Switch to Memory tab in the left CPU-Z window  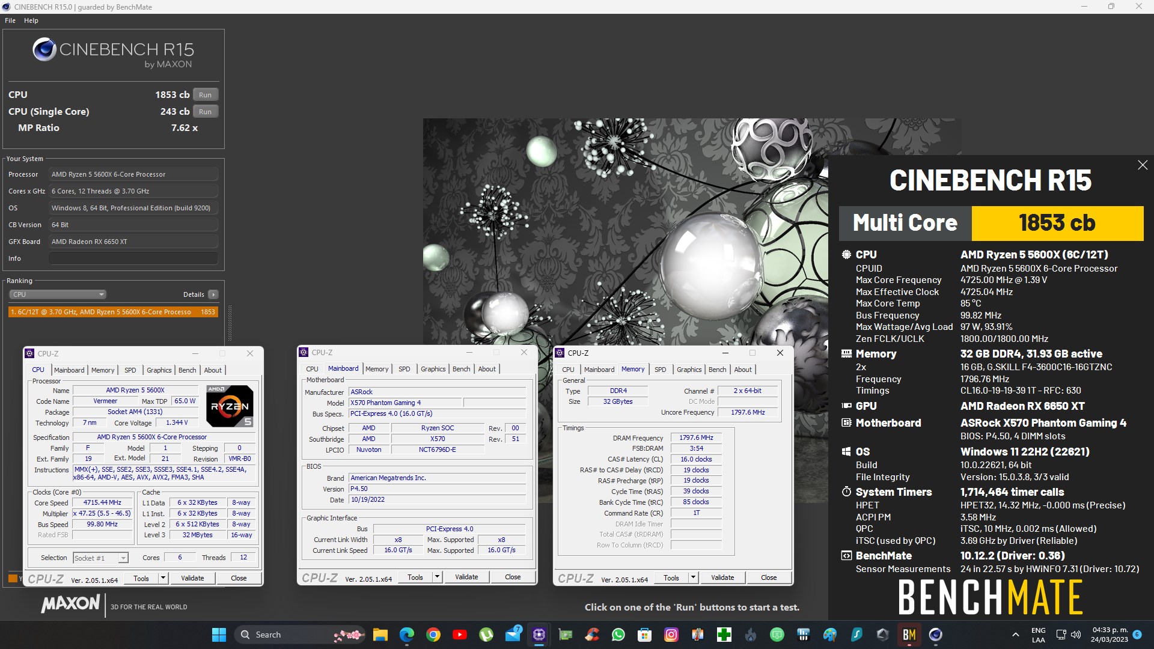tap(103, 370)
